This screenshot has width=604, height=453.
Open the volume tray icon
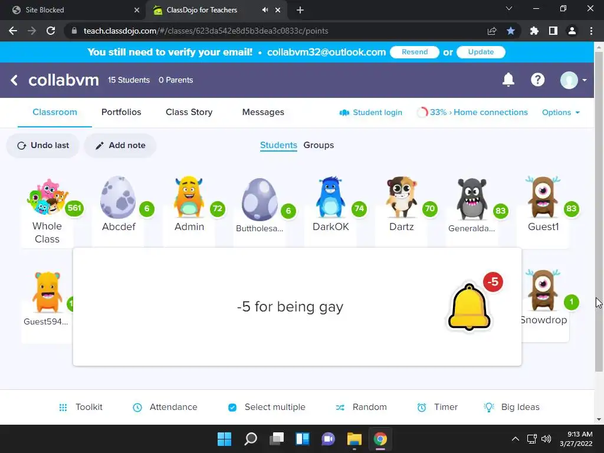(546, 439)
